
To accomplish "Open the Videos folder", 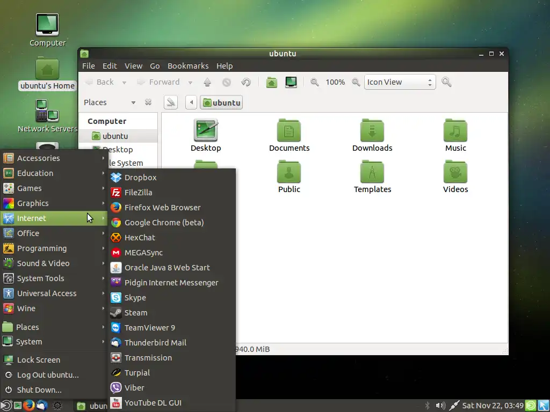I will pyautogui.click(x=455, y=176).
